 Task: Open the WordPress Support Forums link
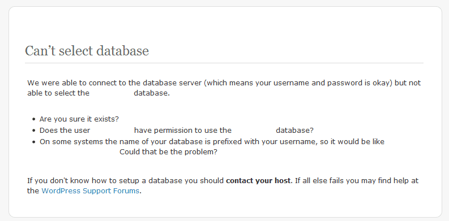point(90,190)
